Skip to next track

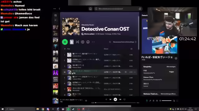120,99
